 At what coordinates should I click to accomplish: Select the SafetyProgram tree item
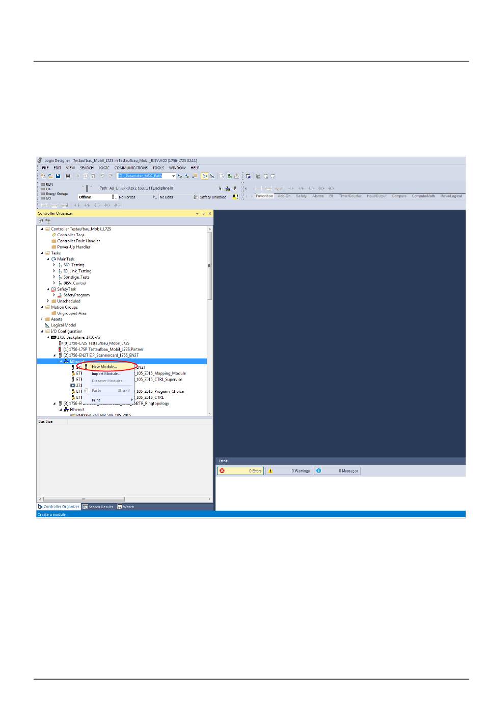[76, 295]
